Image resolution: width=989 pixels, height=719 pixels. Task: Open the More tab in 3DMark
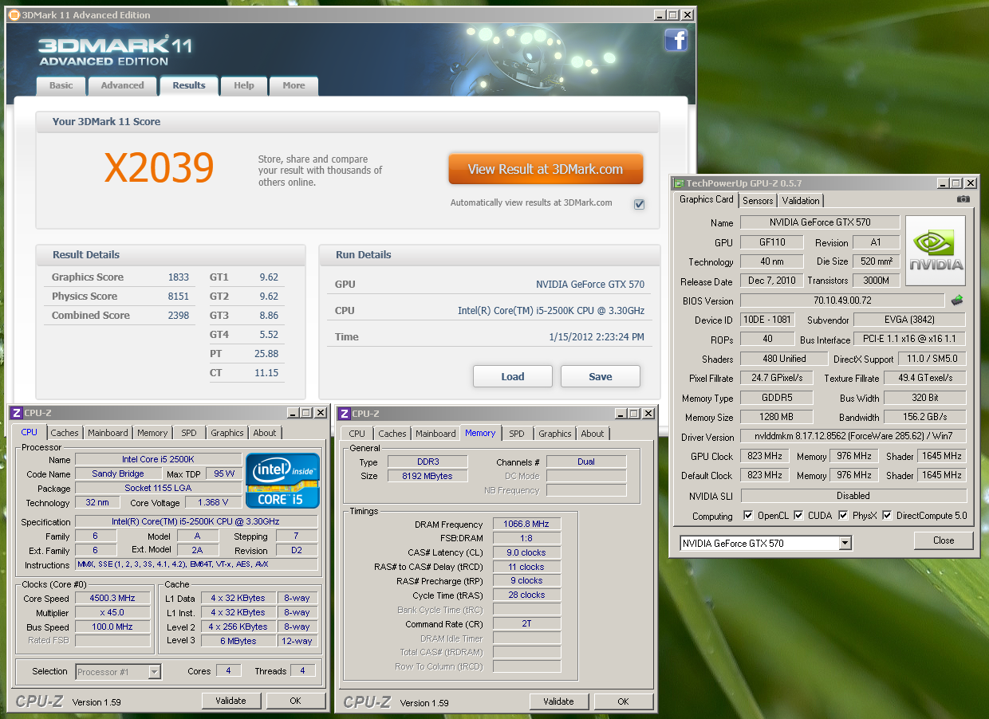[x=294, y=85]
